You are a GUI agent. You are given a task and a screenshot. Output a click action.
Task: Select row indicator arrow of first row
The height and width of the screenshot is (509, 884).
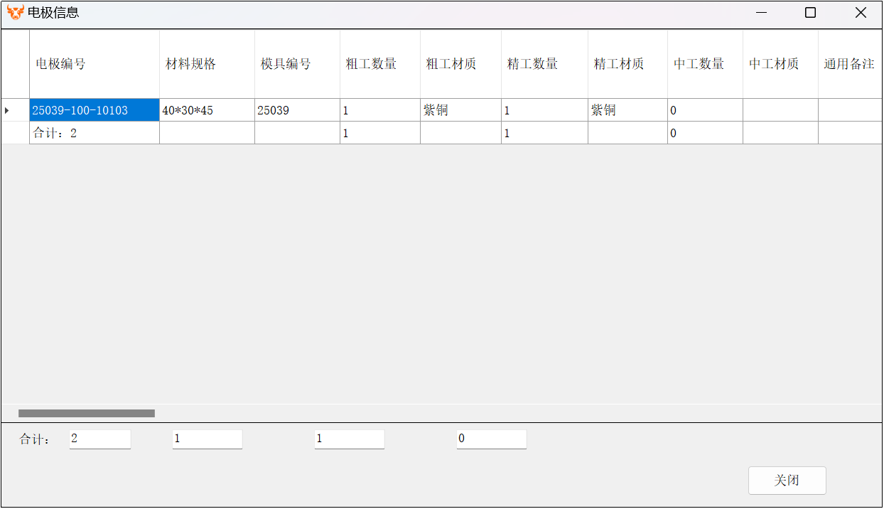pos(7,110)
